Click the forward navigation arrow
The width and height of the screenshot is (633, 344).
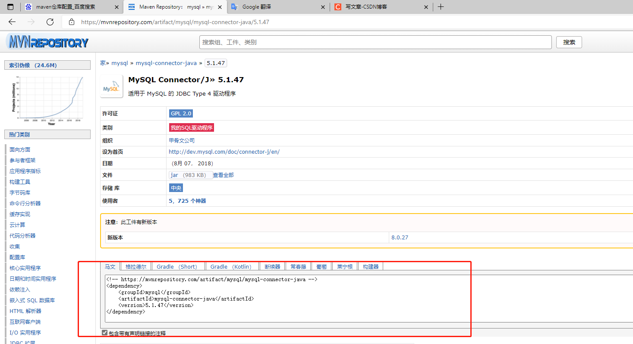[31, 22]
